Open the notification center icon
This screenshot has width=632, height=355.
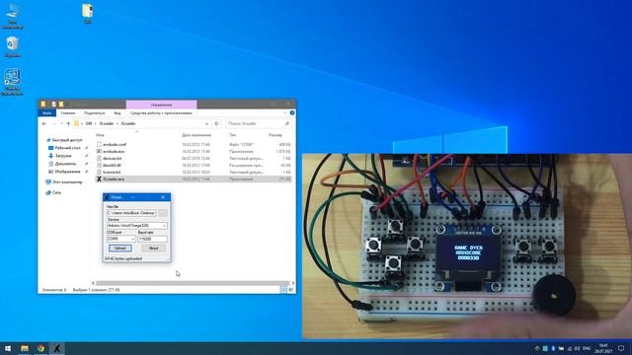621,348
